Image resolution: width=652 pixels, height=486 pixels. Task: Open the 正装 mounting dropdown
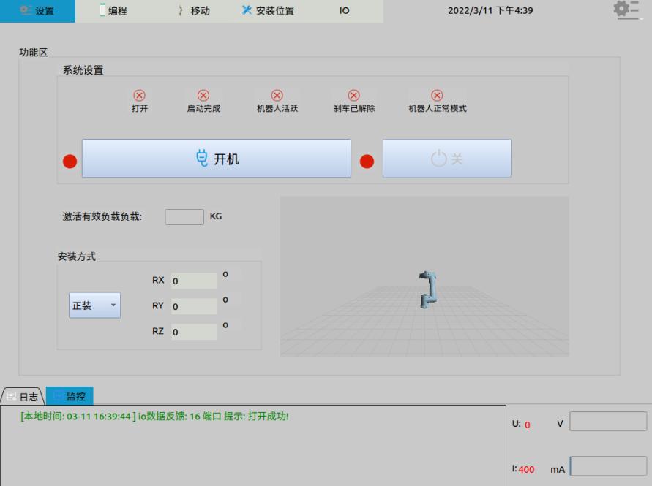94,305
